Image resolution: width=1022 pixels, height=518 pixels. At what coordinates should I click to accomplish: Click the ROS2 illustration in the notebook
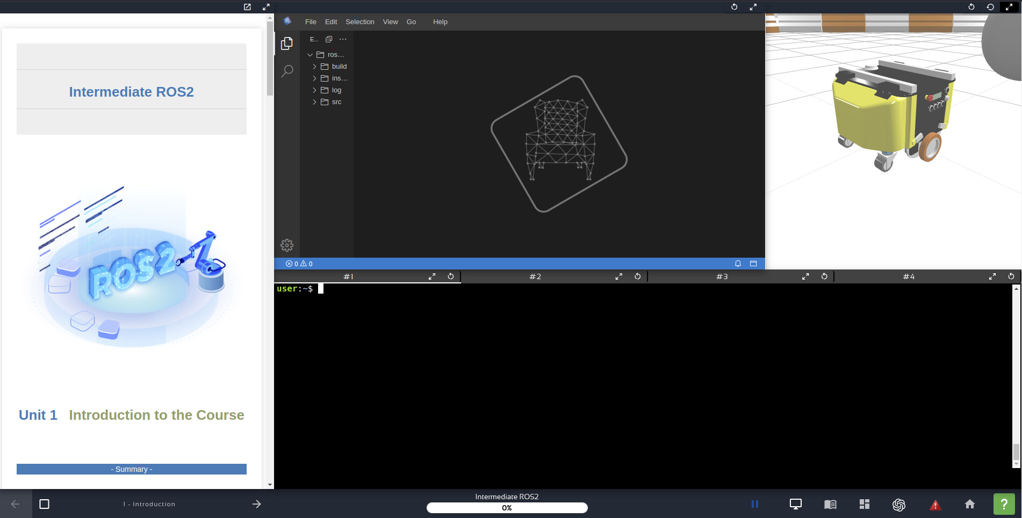point(132,267)
